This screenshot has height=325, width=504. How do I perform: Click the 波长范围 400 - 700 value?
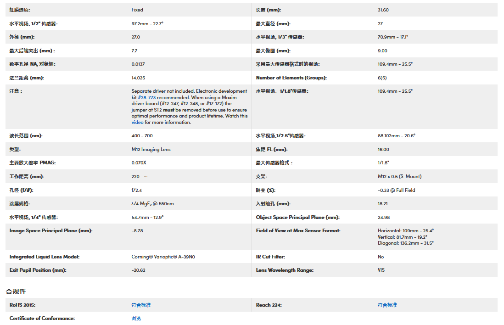click(142, 136)
